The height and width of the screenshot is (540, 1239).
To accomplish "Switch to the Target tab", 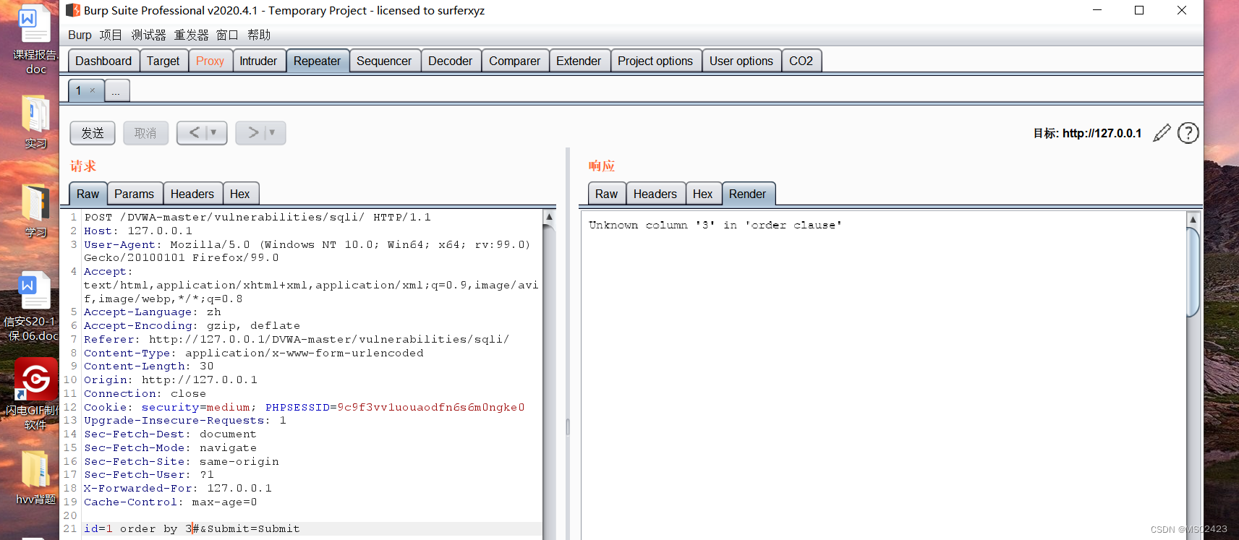I will tap(163, 61).
